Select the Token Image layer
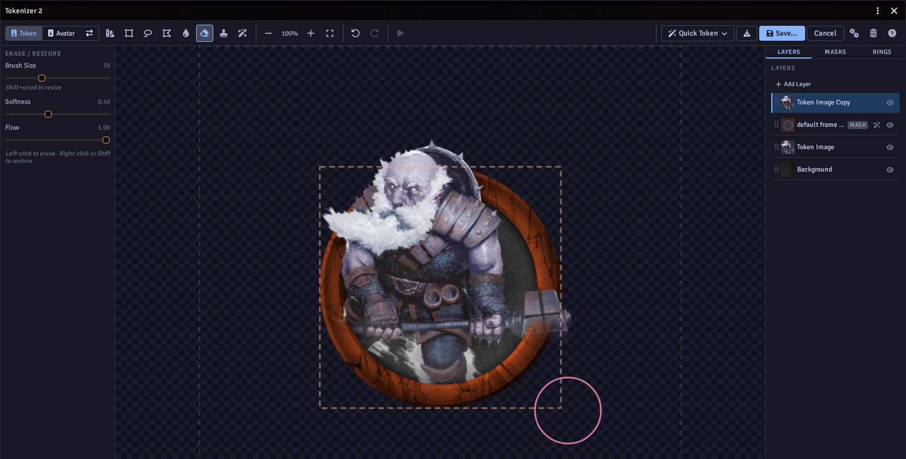906x459 pixels. click(835, 147)
